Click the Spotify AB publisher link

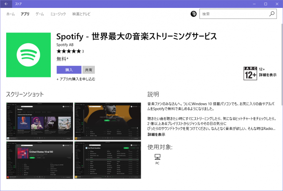pyautogui.click(x=65, y=45)
